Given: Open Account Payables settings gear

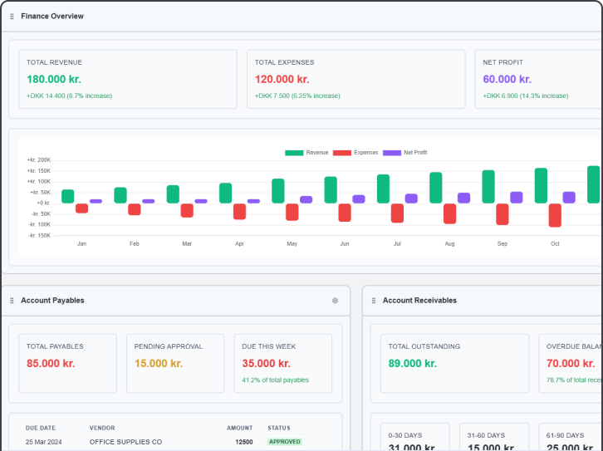Looking at the screenshot, I should coord(335,301).
